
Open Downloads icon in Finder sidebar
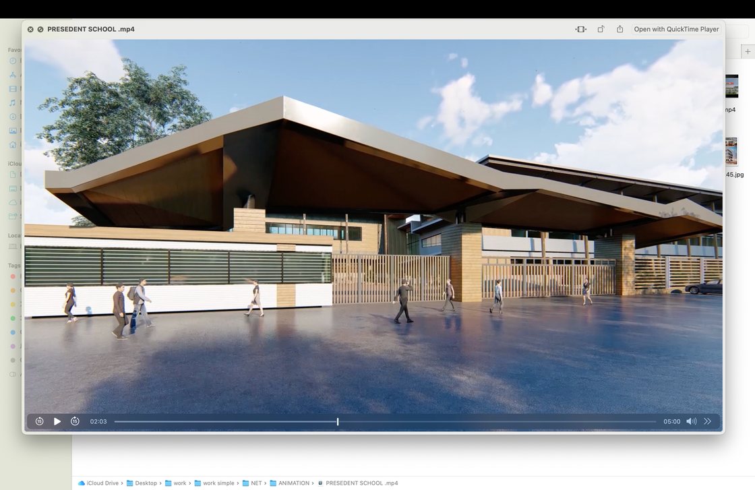pos(13,117)
